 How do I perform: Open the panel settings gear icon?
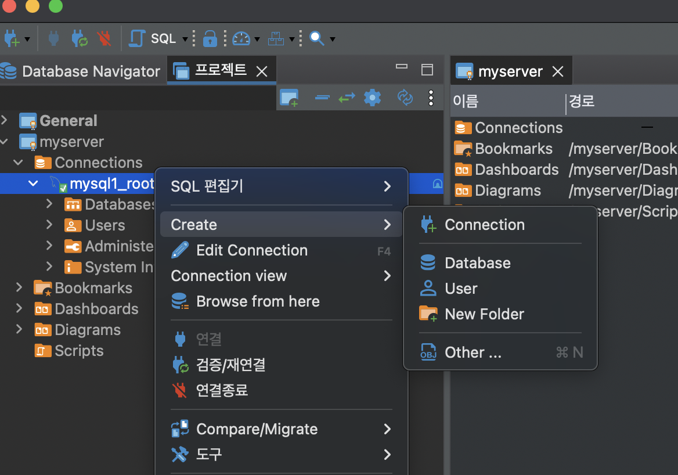point(372,98)
